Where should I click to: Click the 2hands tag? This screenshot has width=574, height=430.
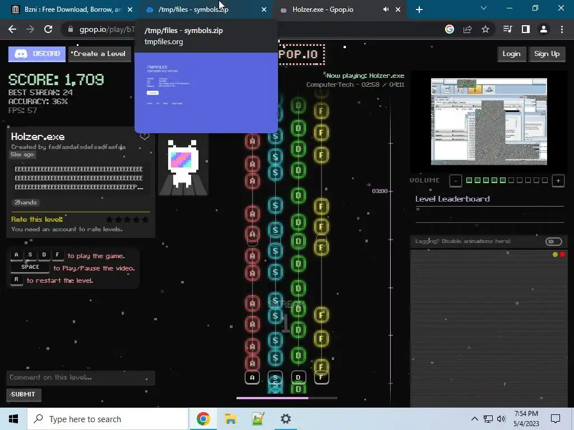click(x=26, y=203)
